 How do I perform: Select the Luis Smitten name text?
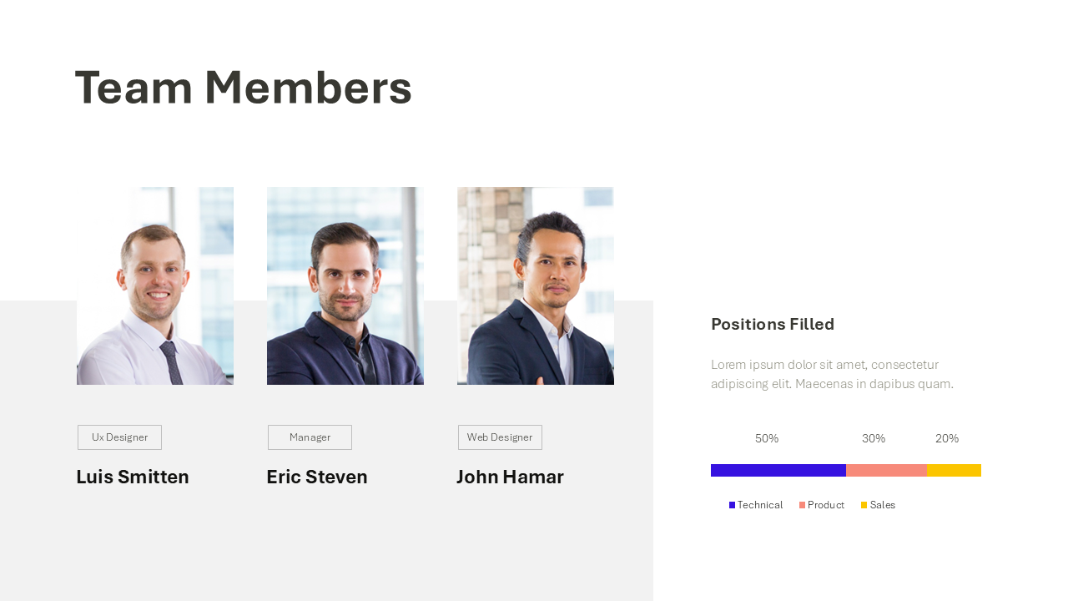point(133,477)
